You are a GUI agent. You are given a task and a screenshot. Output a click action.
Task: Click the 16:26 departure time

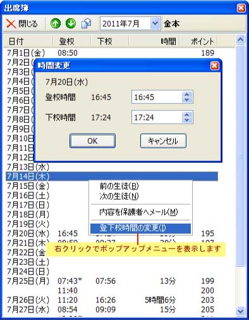[x=106, y=300]
